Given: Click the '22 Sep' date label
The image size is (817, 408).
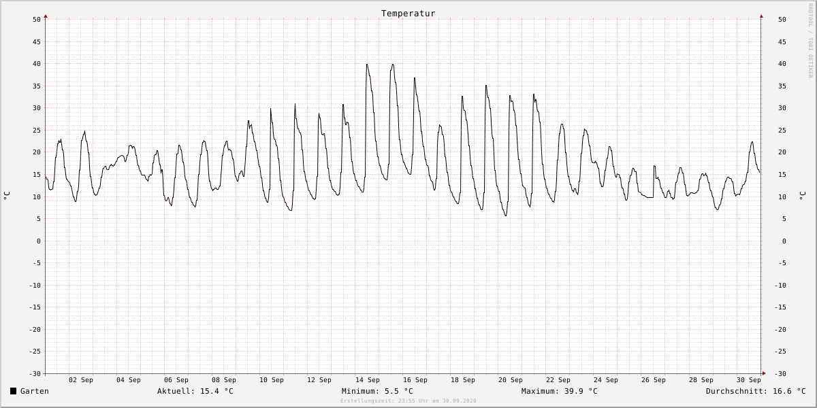Looking at the screenshot, I should pos(558,380).
